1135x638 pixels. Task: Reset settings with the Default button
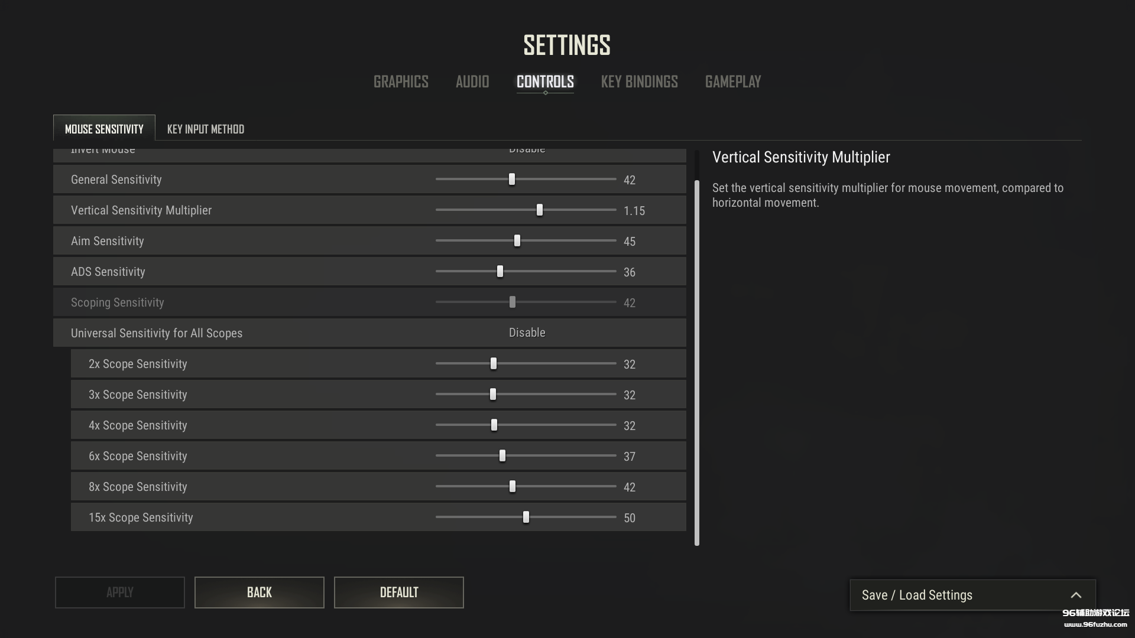point(398,592)
